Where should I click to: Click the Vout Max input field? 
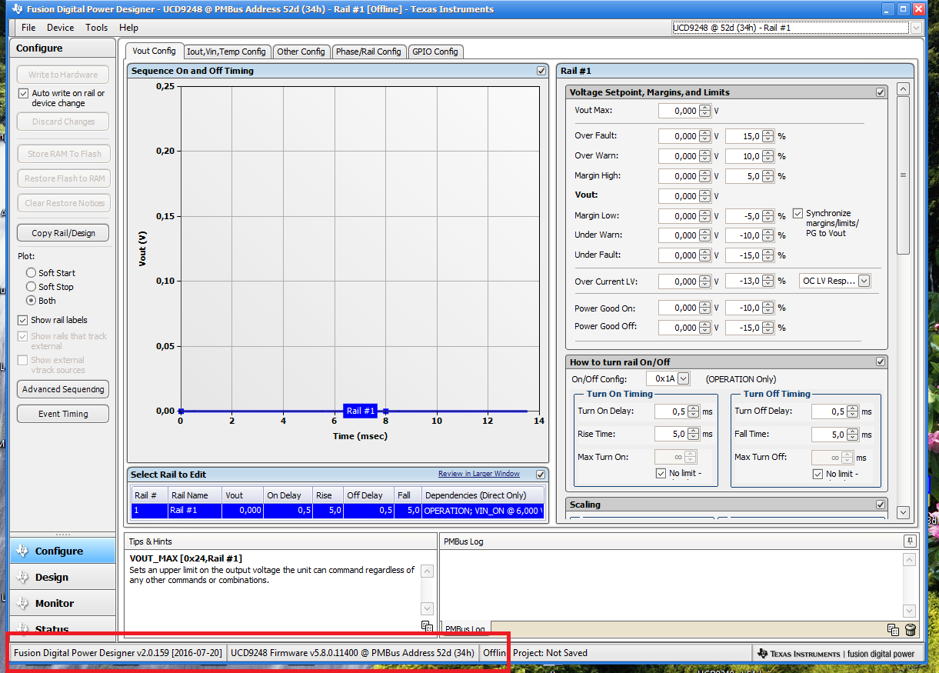pyautogui.click(x=678, y=111)
